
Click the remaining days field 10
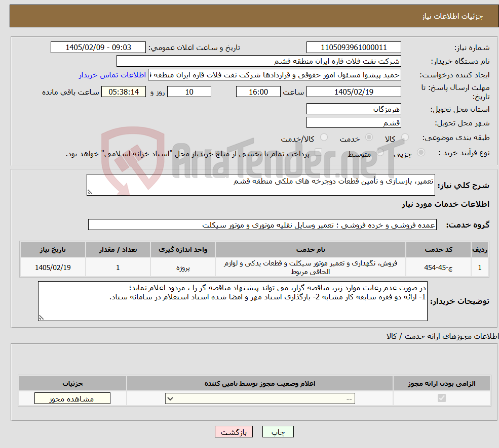(x=189, y=92)
